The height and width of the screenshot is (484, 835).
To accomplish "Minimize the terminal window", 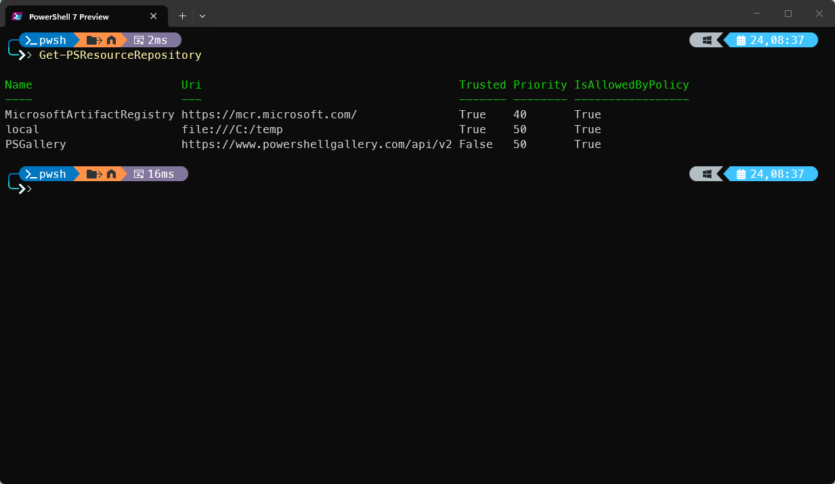I will click(757, 14).
